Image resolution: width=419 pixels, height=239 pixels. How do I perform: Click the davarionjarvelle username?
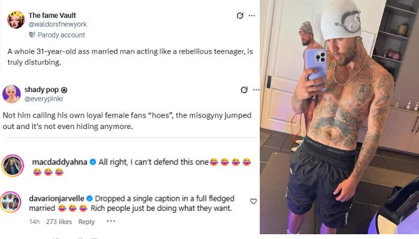pos(56,198)
